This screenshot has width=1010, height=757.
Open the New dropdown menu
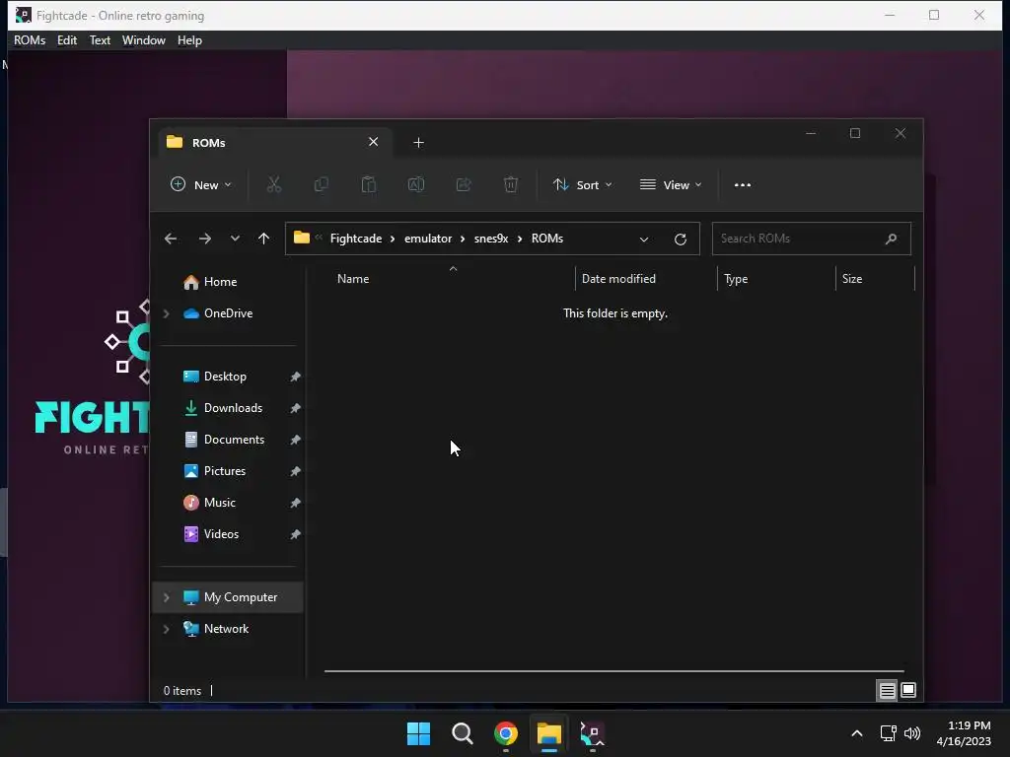[200, 184]
